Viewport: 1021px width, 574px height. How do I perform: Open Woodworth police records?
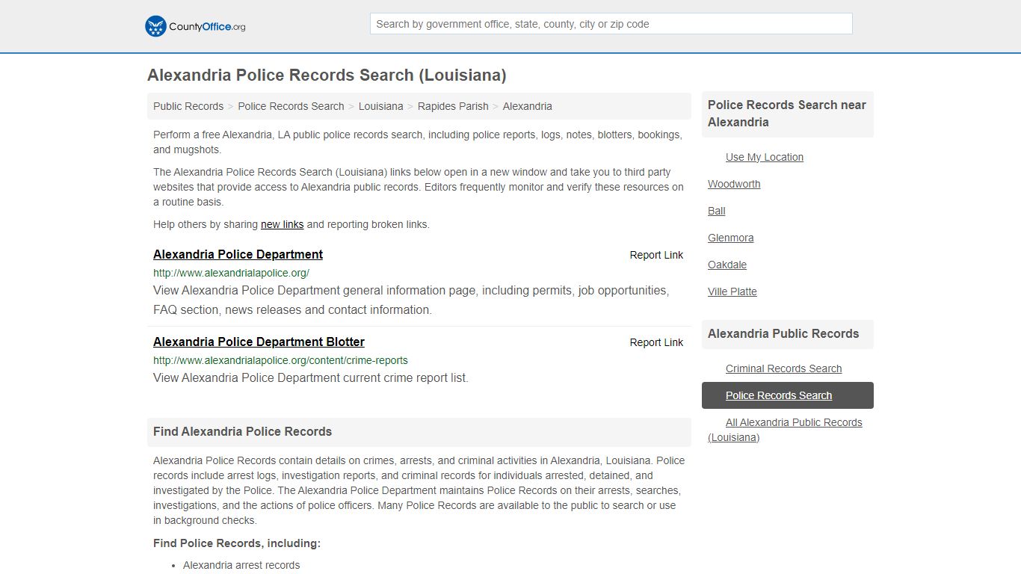coord(734,184)
